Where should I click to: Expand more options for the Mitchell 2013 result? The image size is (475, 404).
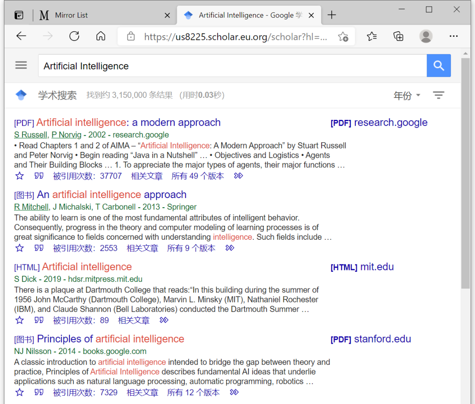(x=230, y=248)
